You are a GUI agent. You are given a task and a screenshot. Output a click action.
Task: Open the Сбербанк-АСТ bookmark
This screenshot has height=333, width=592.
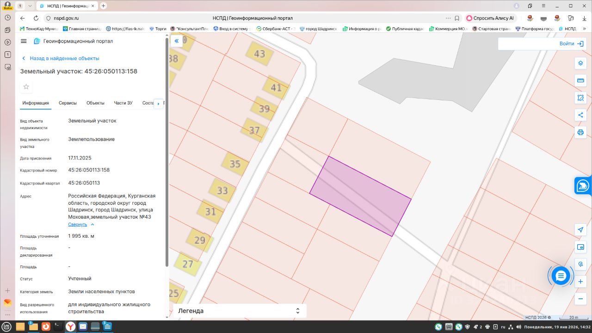click(x=275, y=29)
